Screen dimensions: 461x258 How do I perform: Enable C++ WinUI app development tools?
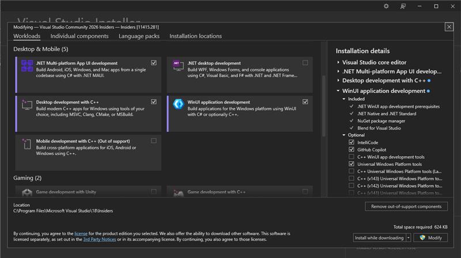[352, 157]
